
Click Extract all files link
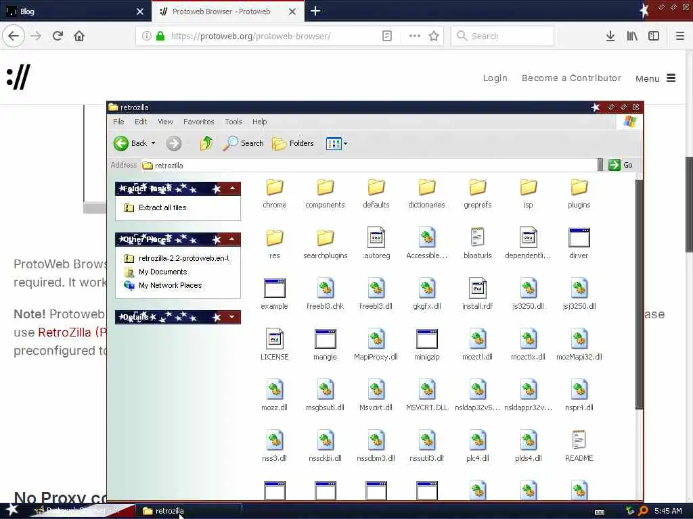tap(162, 207)
